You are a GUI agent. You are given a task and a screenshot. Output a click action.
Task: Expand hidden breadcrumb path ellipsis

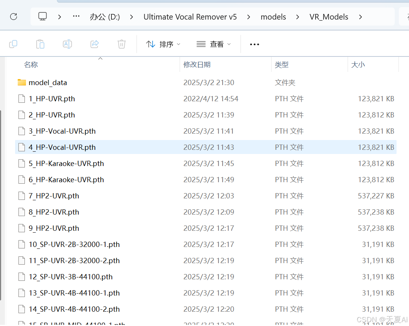click(76, 17)
